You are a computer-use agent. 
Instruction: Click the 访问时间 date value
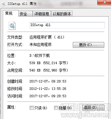click(x=48, y=96)
